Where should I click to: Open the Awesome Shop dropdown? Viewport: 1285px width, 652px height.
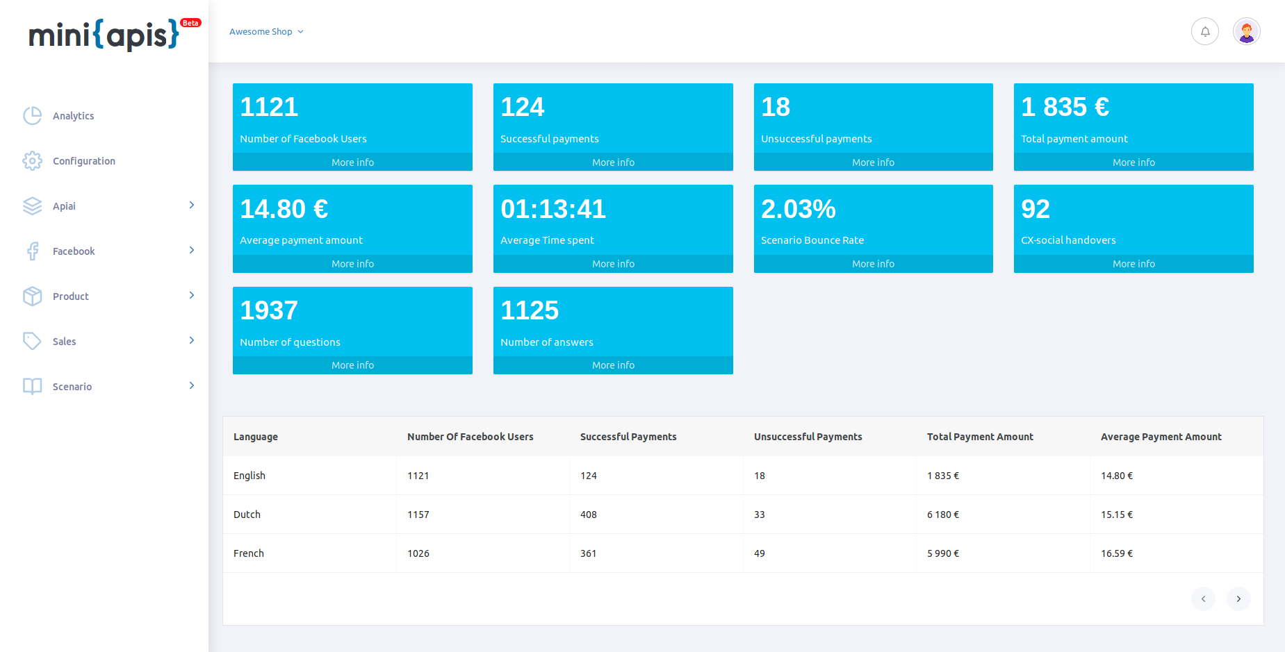pos(266,32)
